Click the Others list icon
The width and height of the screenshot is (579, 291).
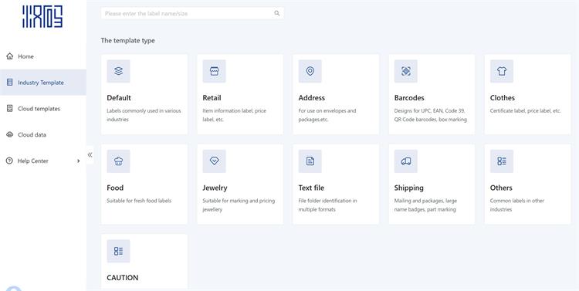click(x=502, y=161)
